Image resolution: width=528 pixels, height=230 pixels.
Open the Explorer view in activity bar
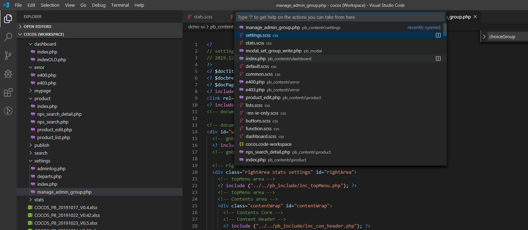click(8, 19)
